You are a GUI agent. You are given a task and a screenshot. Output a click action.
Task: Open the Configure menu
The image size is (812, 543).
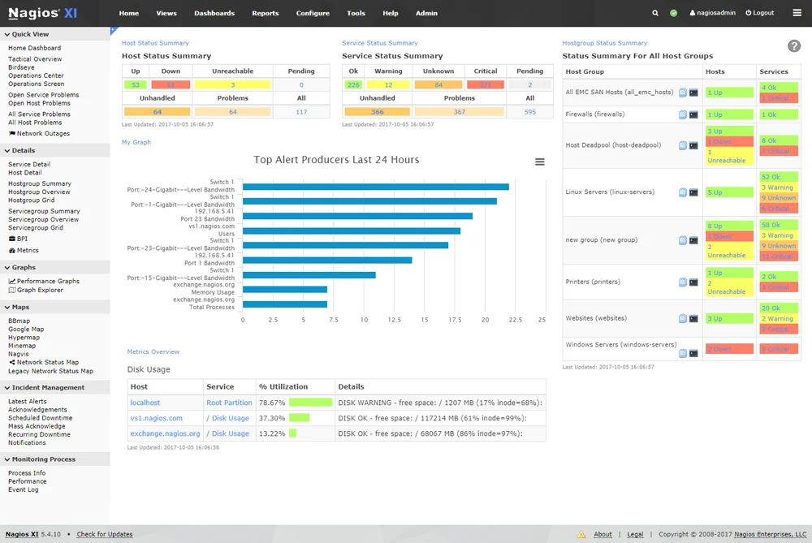click(313, 13)
